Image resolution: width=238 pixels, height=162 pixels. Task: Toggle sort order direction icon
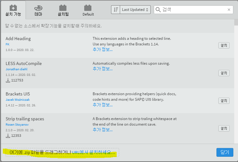(116, 10)
